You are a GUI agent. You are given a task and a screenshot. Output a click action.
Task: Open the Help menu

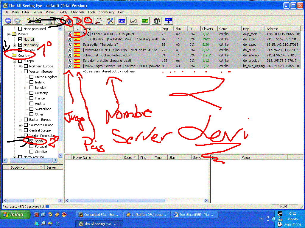[x=121, y=12]
